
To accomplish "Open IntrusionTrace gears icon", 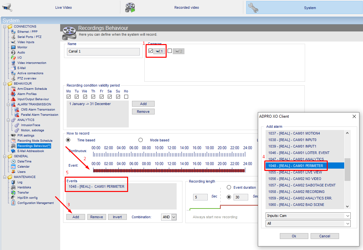I will coord(17,125).
